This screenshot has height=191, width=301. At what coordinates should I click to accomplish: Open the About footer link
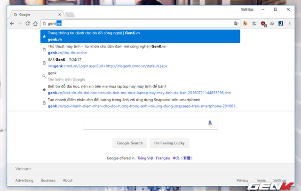point(68,180)
